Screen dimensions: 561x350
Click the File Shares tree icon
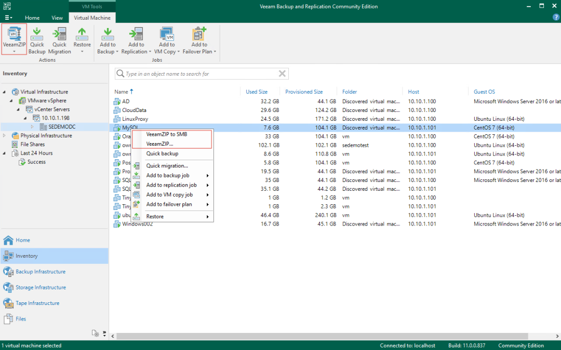point(15,144)
